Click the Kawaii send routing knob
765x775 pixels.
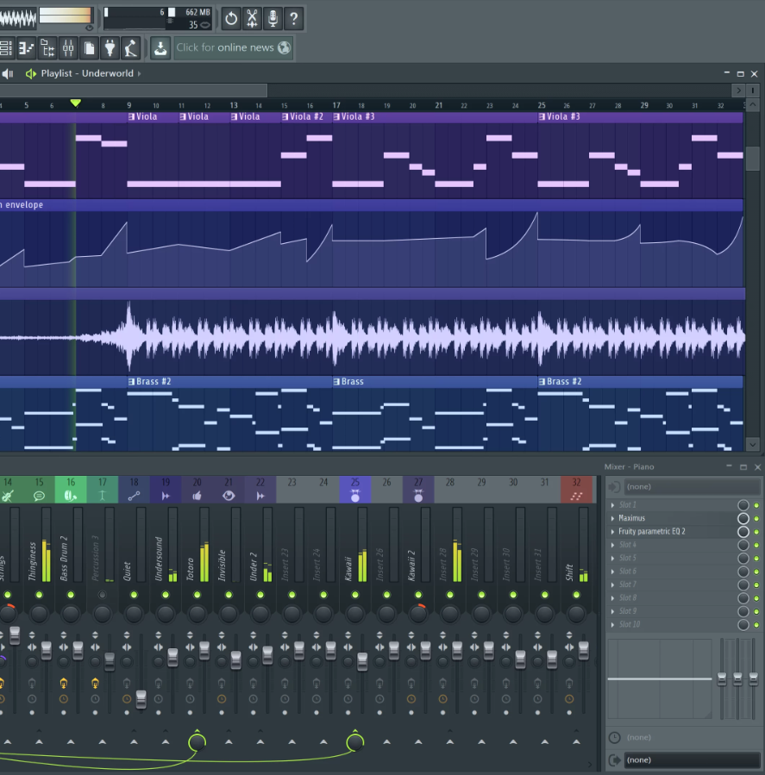pyautogui.click(x=355, y=742)
